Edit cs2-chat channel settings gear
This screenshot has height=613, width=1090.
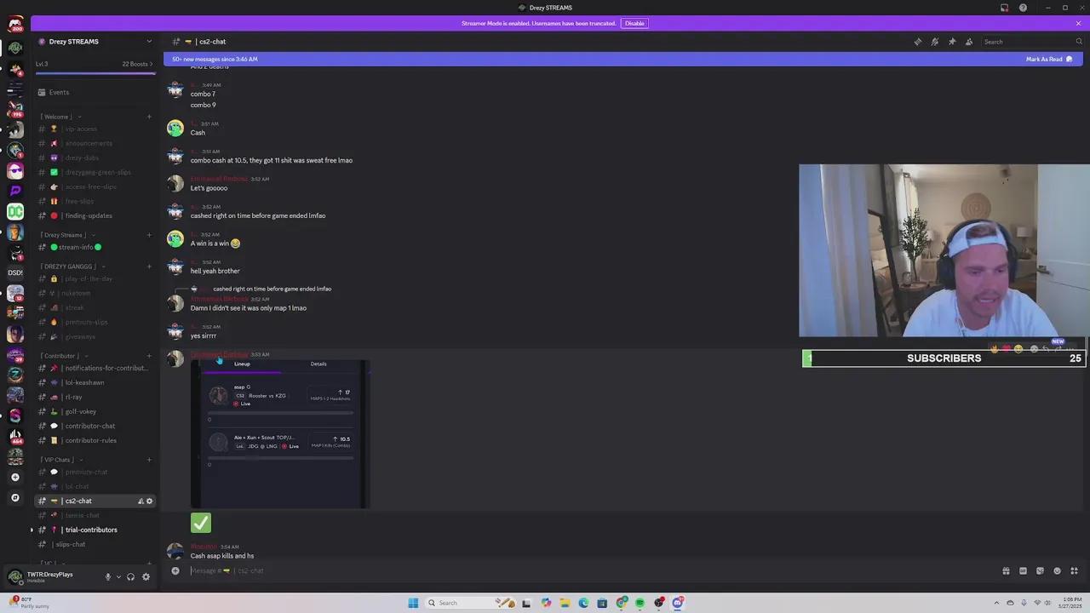150,501
